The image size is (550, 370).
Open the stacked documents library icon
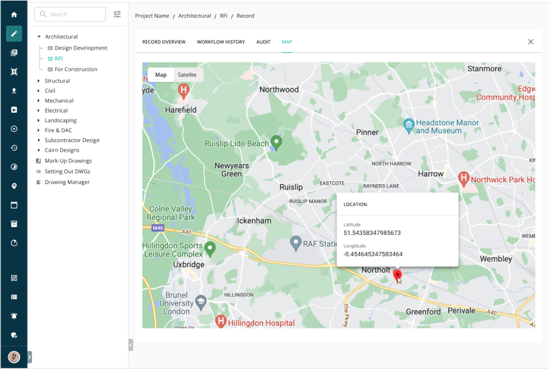point(14,52)
